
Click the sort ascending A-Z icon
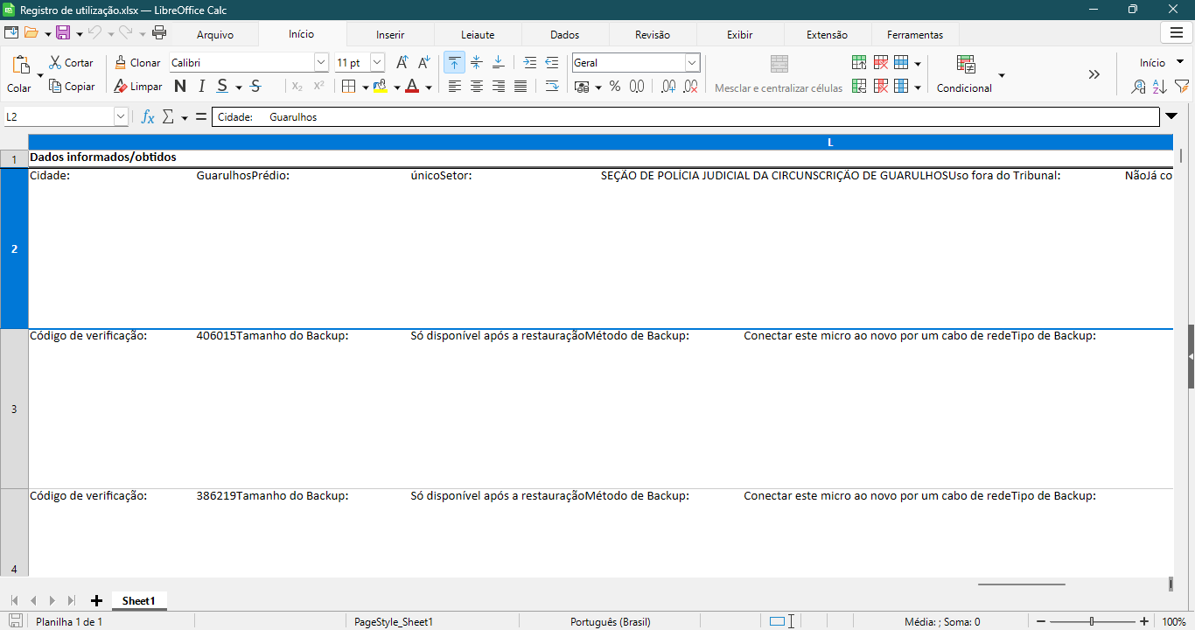(x=1159, y=87)
